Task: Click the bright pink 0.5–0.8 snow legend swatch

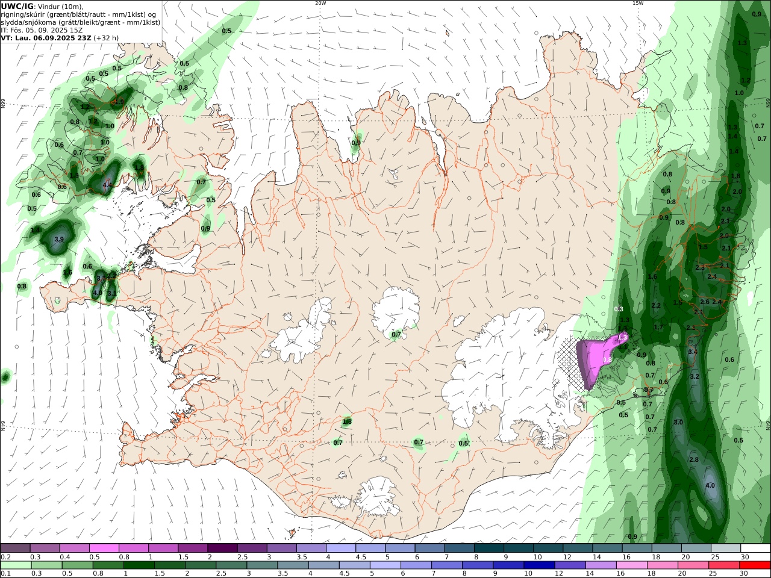Action: point(104,548)
